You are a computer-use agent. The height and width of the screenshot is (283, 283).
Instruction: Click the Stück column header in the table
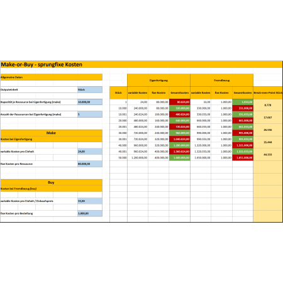click(118, 92)
